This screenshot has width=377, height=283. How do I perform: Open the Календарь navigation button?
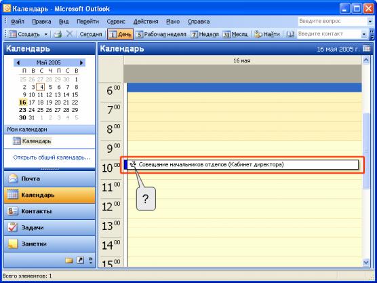pyautogui.click(x=49, y=195)
